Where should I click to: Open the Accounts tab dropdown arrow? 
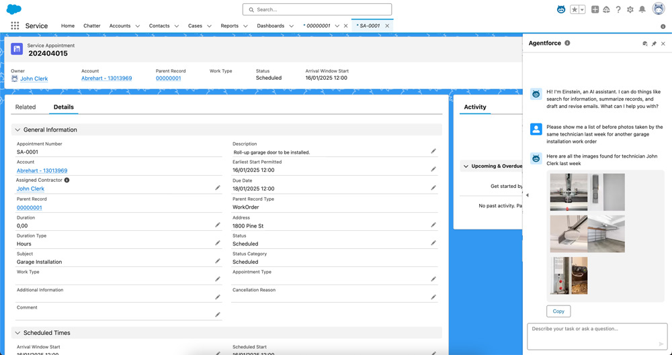[138, 26]
